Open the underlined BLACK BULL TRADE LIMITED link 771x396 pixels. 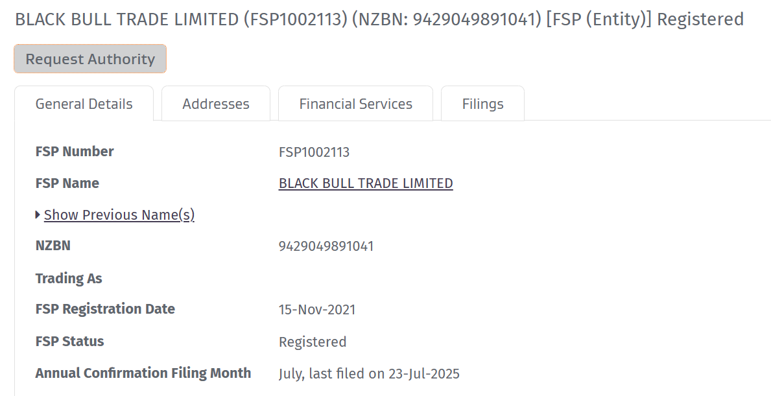[366, 183]
